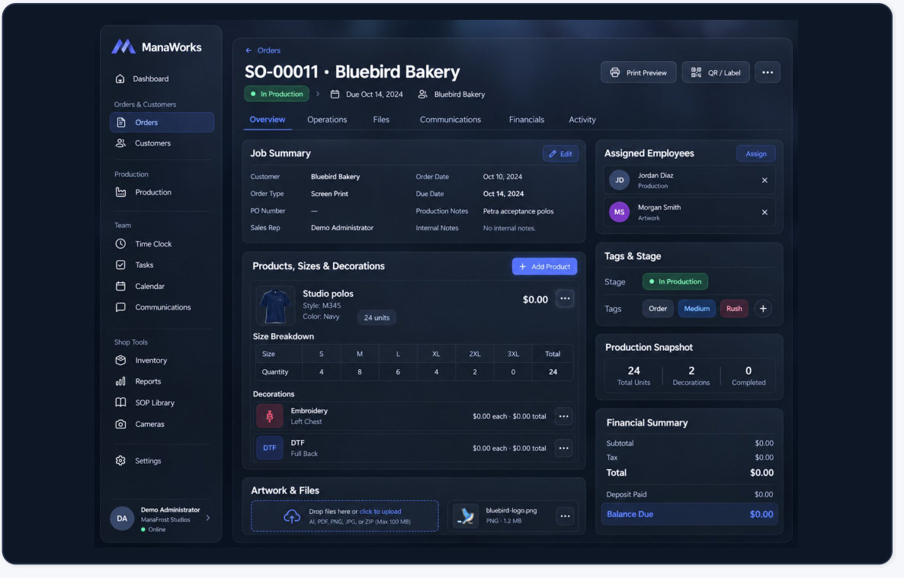Open the Studio polos options menu

click(x=565, y=299)
